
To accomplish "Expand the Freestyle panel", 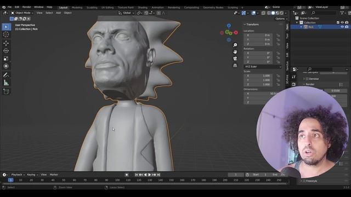I will 301,181.
